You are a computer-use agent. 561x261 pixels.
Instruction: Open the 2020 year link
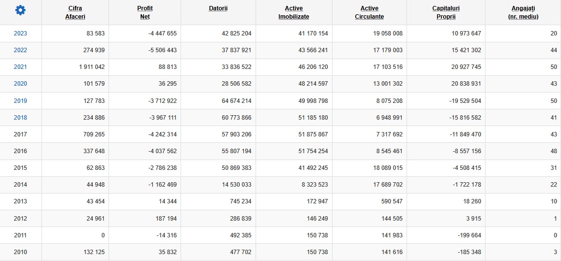(20, 84)
